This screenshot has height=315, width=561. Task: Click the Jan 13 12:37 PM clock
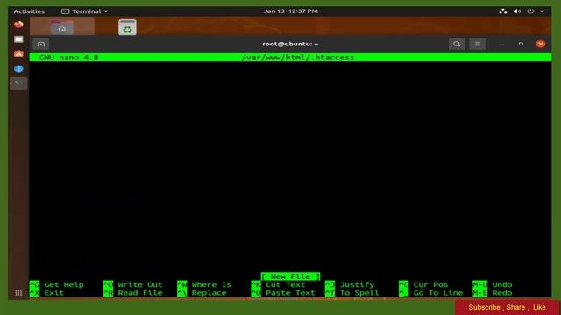(x=290, y=11)
